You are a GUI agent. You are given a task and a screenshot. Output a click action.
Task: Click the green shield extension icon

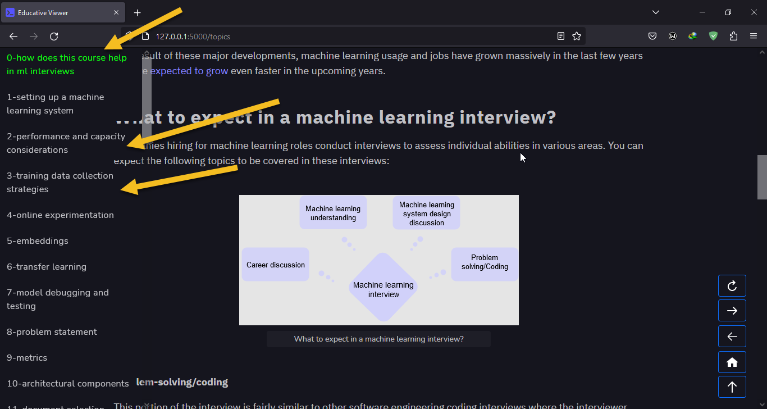coord(713,37)
